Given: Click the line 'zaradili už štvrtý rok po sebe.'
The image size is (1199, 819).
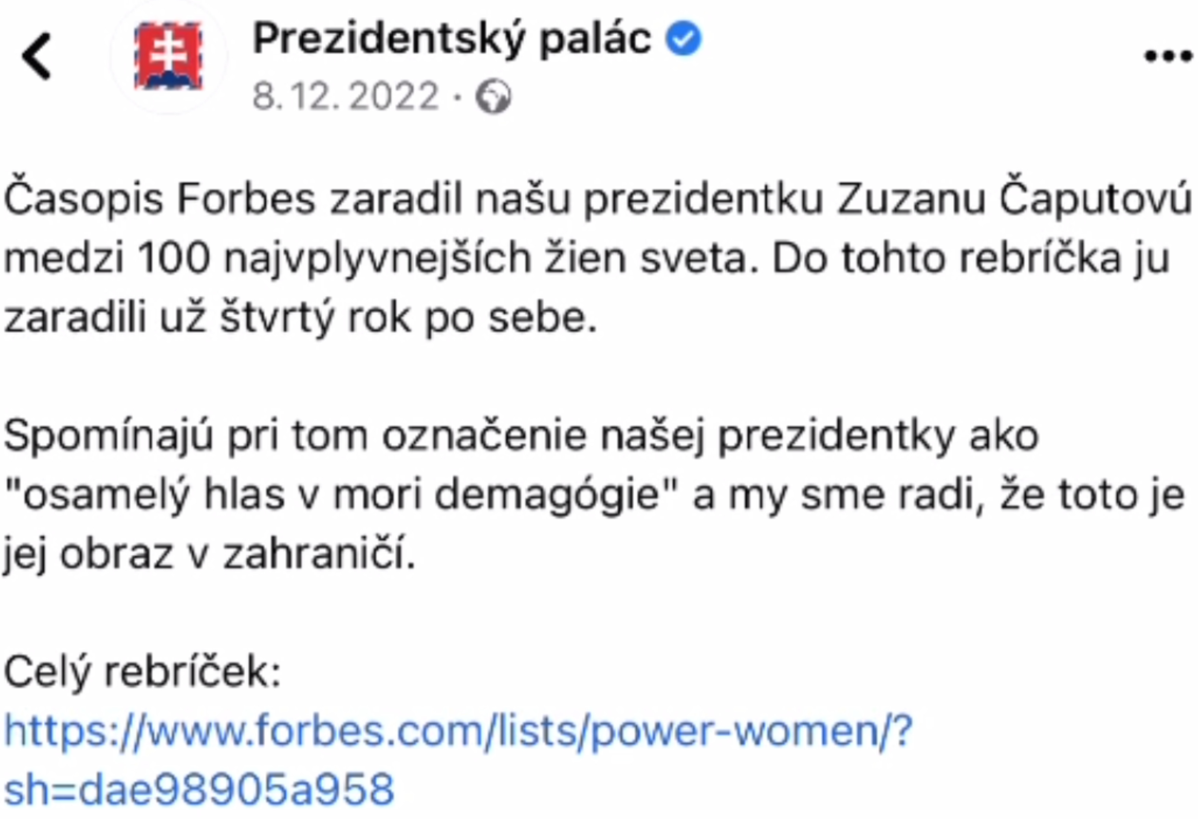Looking at the screenshot, I should click(x=300, y=317).
